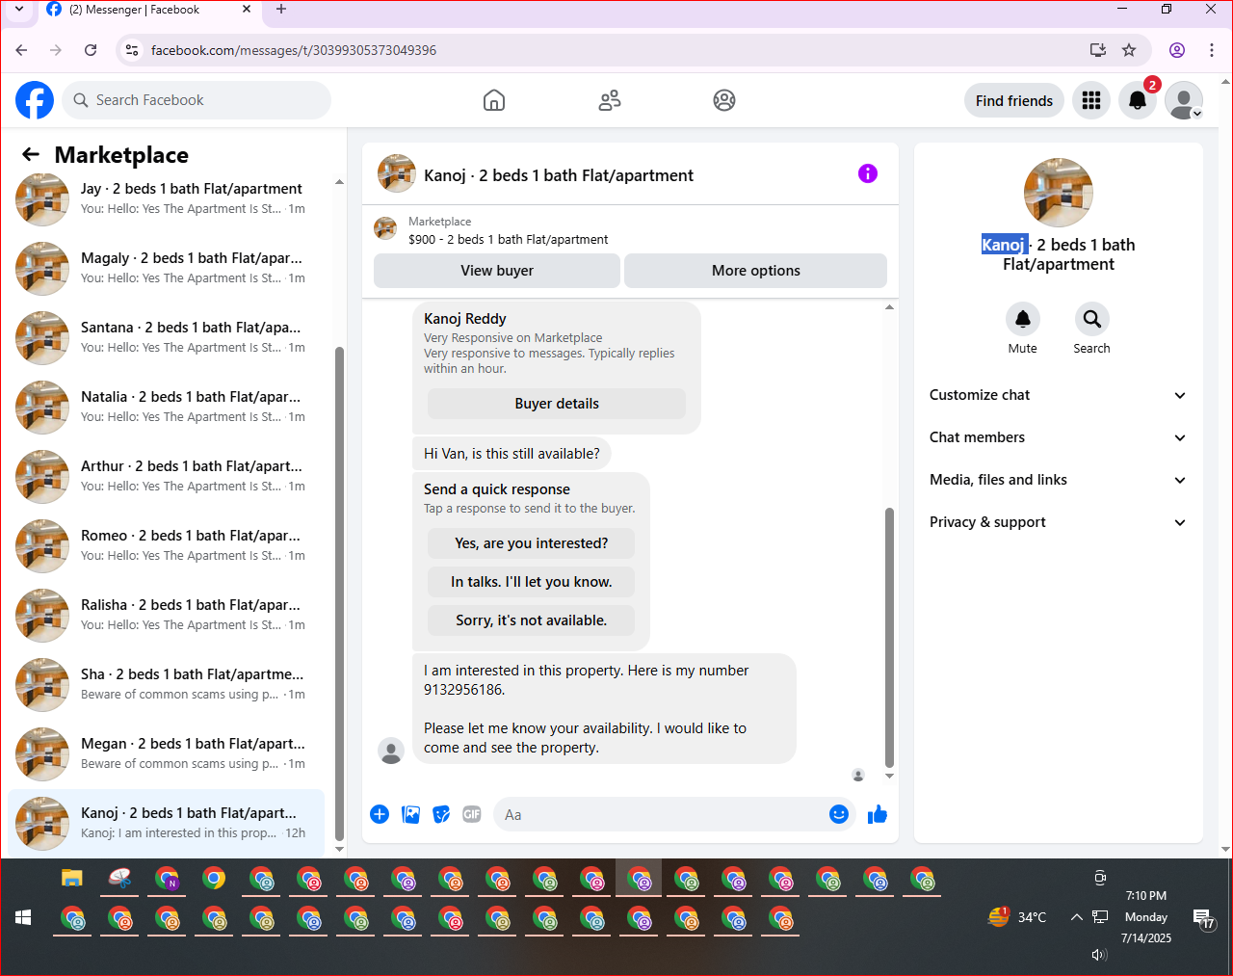
Task: Open Romeo's apartment conversation
Action: point(166,545)
